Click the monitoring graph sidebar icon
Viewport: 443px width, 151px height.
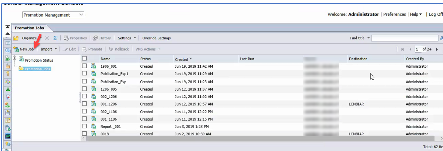tap(7, 136)
